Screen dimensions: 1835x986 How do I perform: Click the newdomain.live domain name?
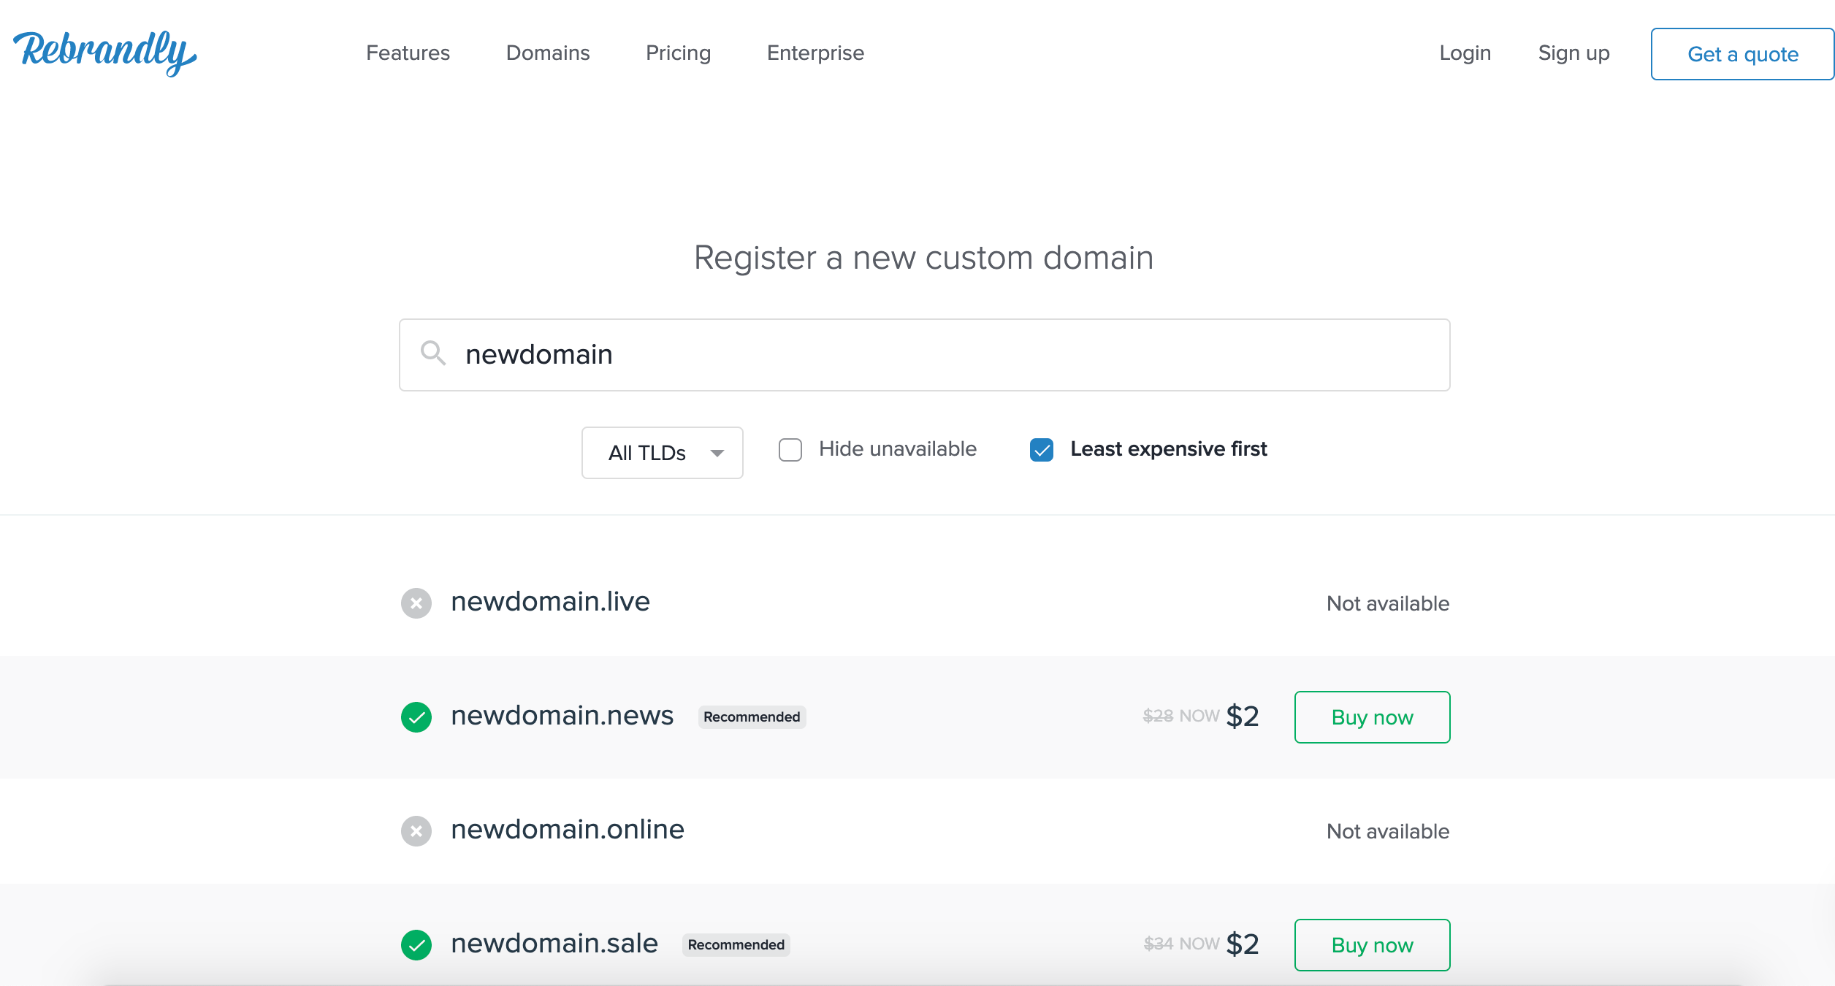click(x=551, y=602)
